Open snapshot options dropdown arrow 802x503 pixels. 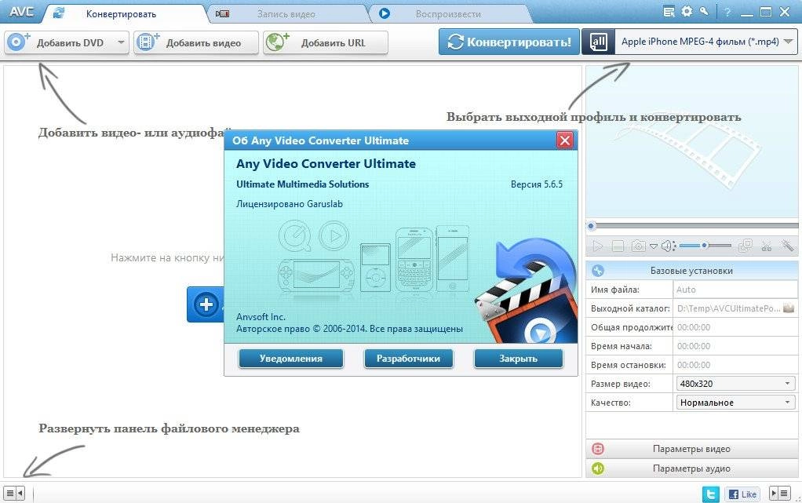(653, 246)
